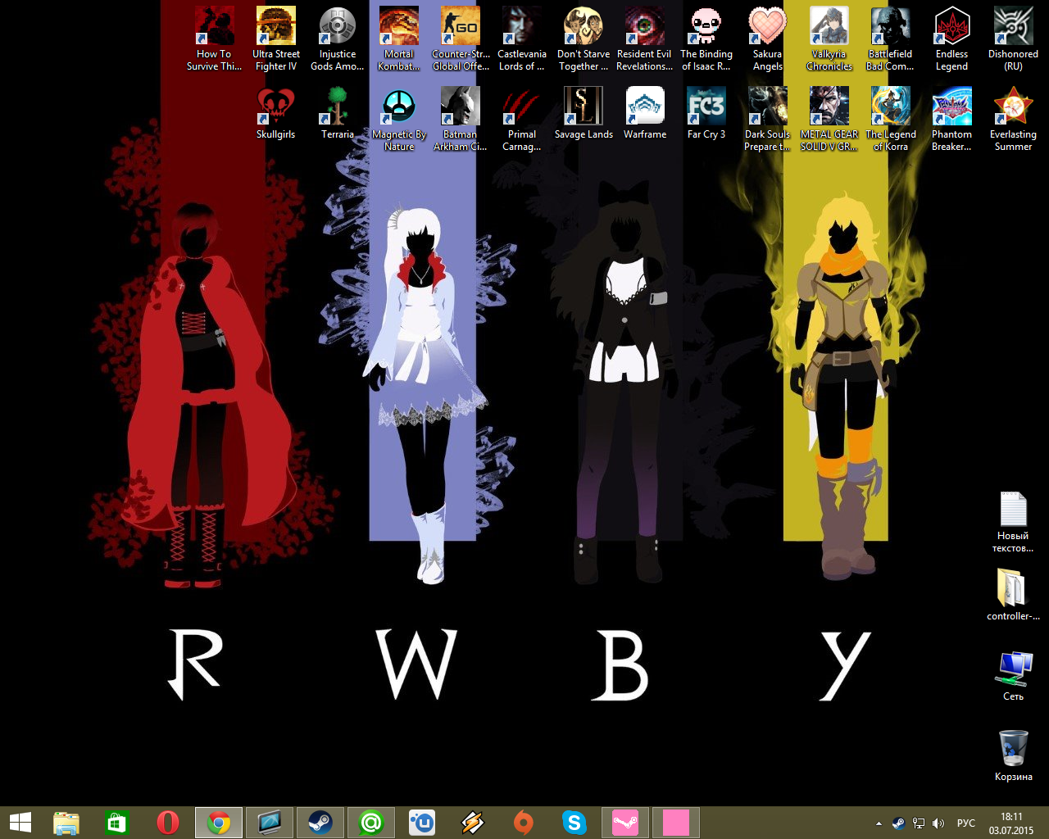Screen dimensions: 1049x839
Task: Select the Mortal Kombat desktop icon
Action: click(x=399, y=39)
